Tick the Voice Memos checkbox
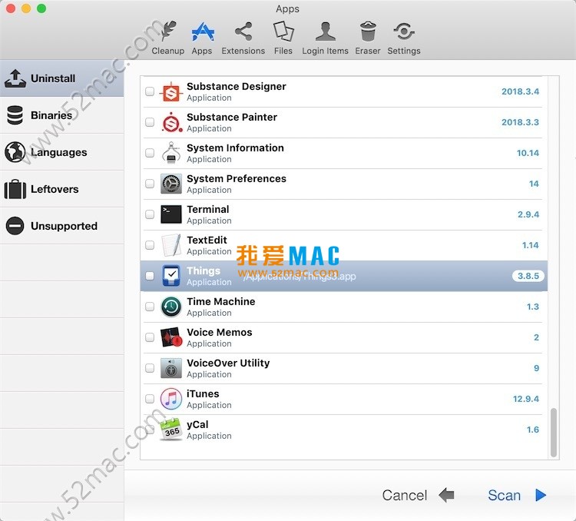This screenshot has width=576, height=521. click(x=150, y=337)
